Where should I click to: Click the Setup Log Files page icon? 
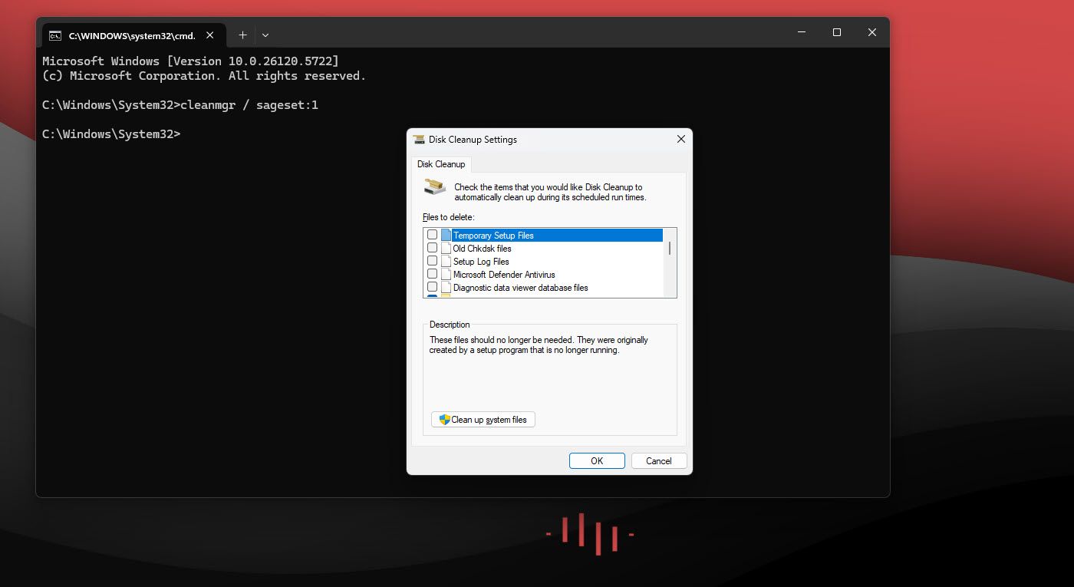pos(446,261)
